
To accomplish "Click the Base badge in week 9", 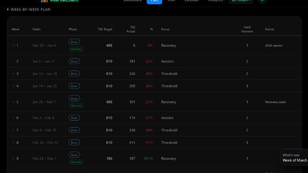I will pyautogui.click(x=74, y=155).
